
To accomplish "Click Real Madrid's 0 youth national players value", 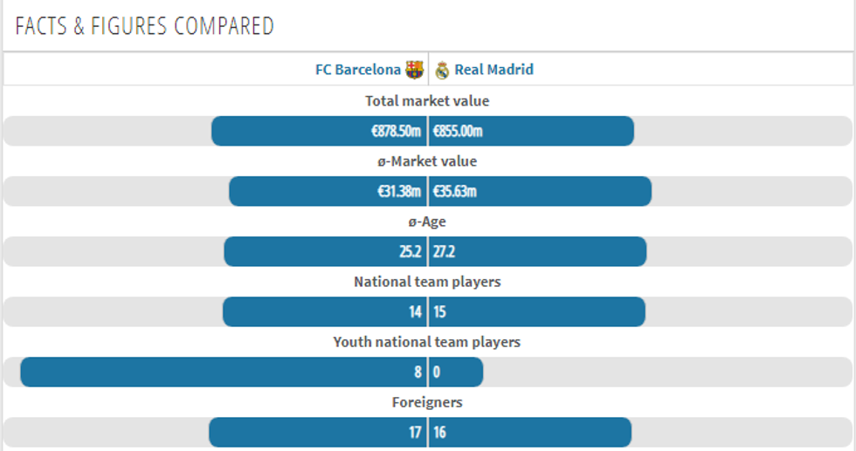I will click(x=456, y=372).
